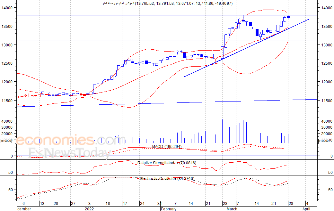Click the last candlestick near 13700
334x211 pixels.
tap(288, 17)
